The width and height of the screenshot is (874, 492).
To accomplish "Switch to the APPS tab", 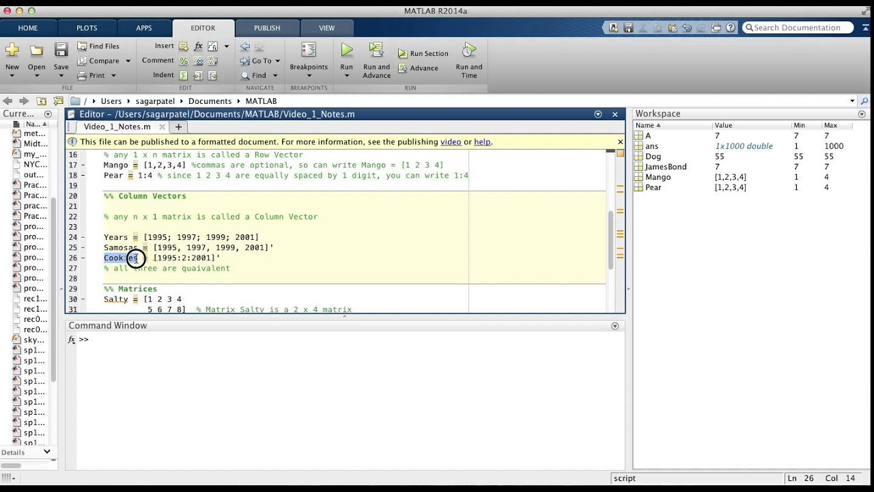I will [x=144, y=28].
